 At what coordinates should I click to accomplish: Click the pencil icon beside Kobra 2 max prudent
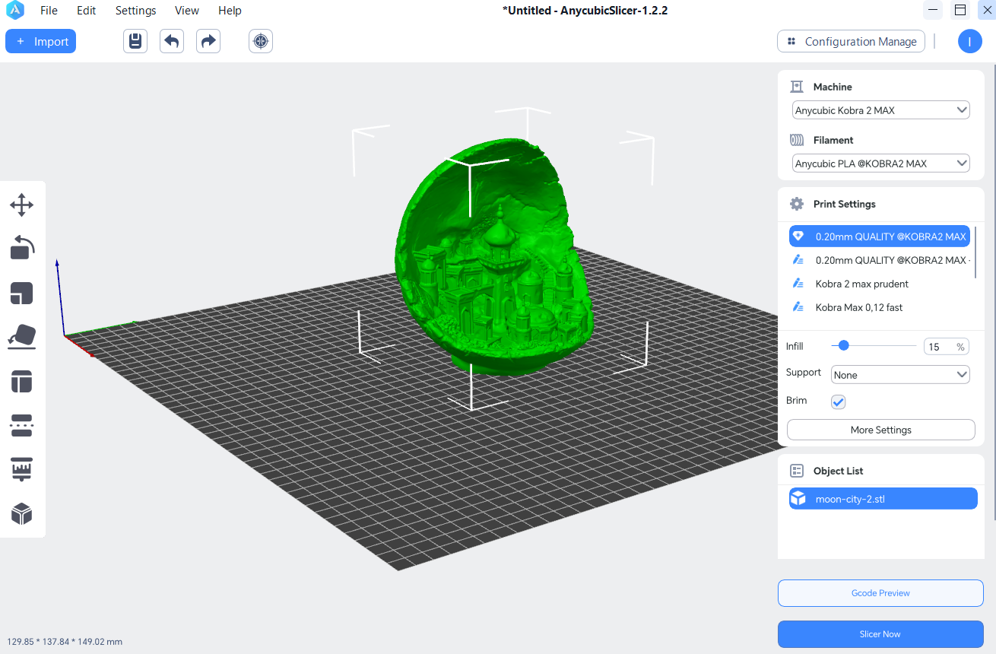point(798,284)
